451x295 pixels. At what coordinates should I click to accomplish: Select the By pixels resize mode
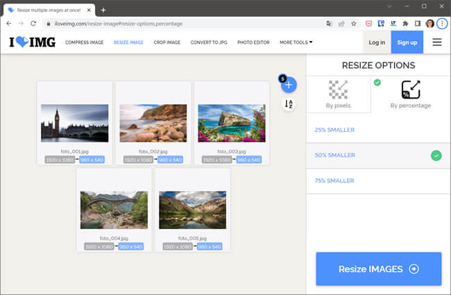tap(338, 94)
